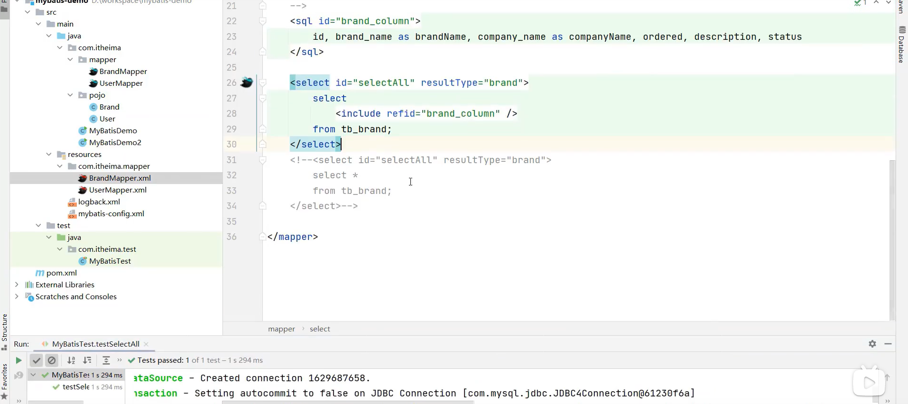Hide the Run tool window
This screenshot has width=908, height=404.
coord(888,344)
